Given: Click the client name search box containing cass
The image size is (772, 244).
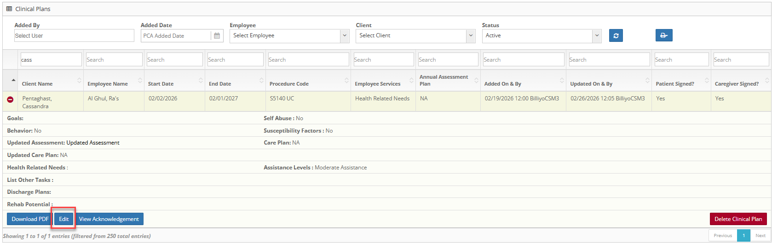Looking at the screenshot, I should (x=51, y=60).
